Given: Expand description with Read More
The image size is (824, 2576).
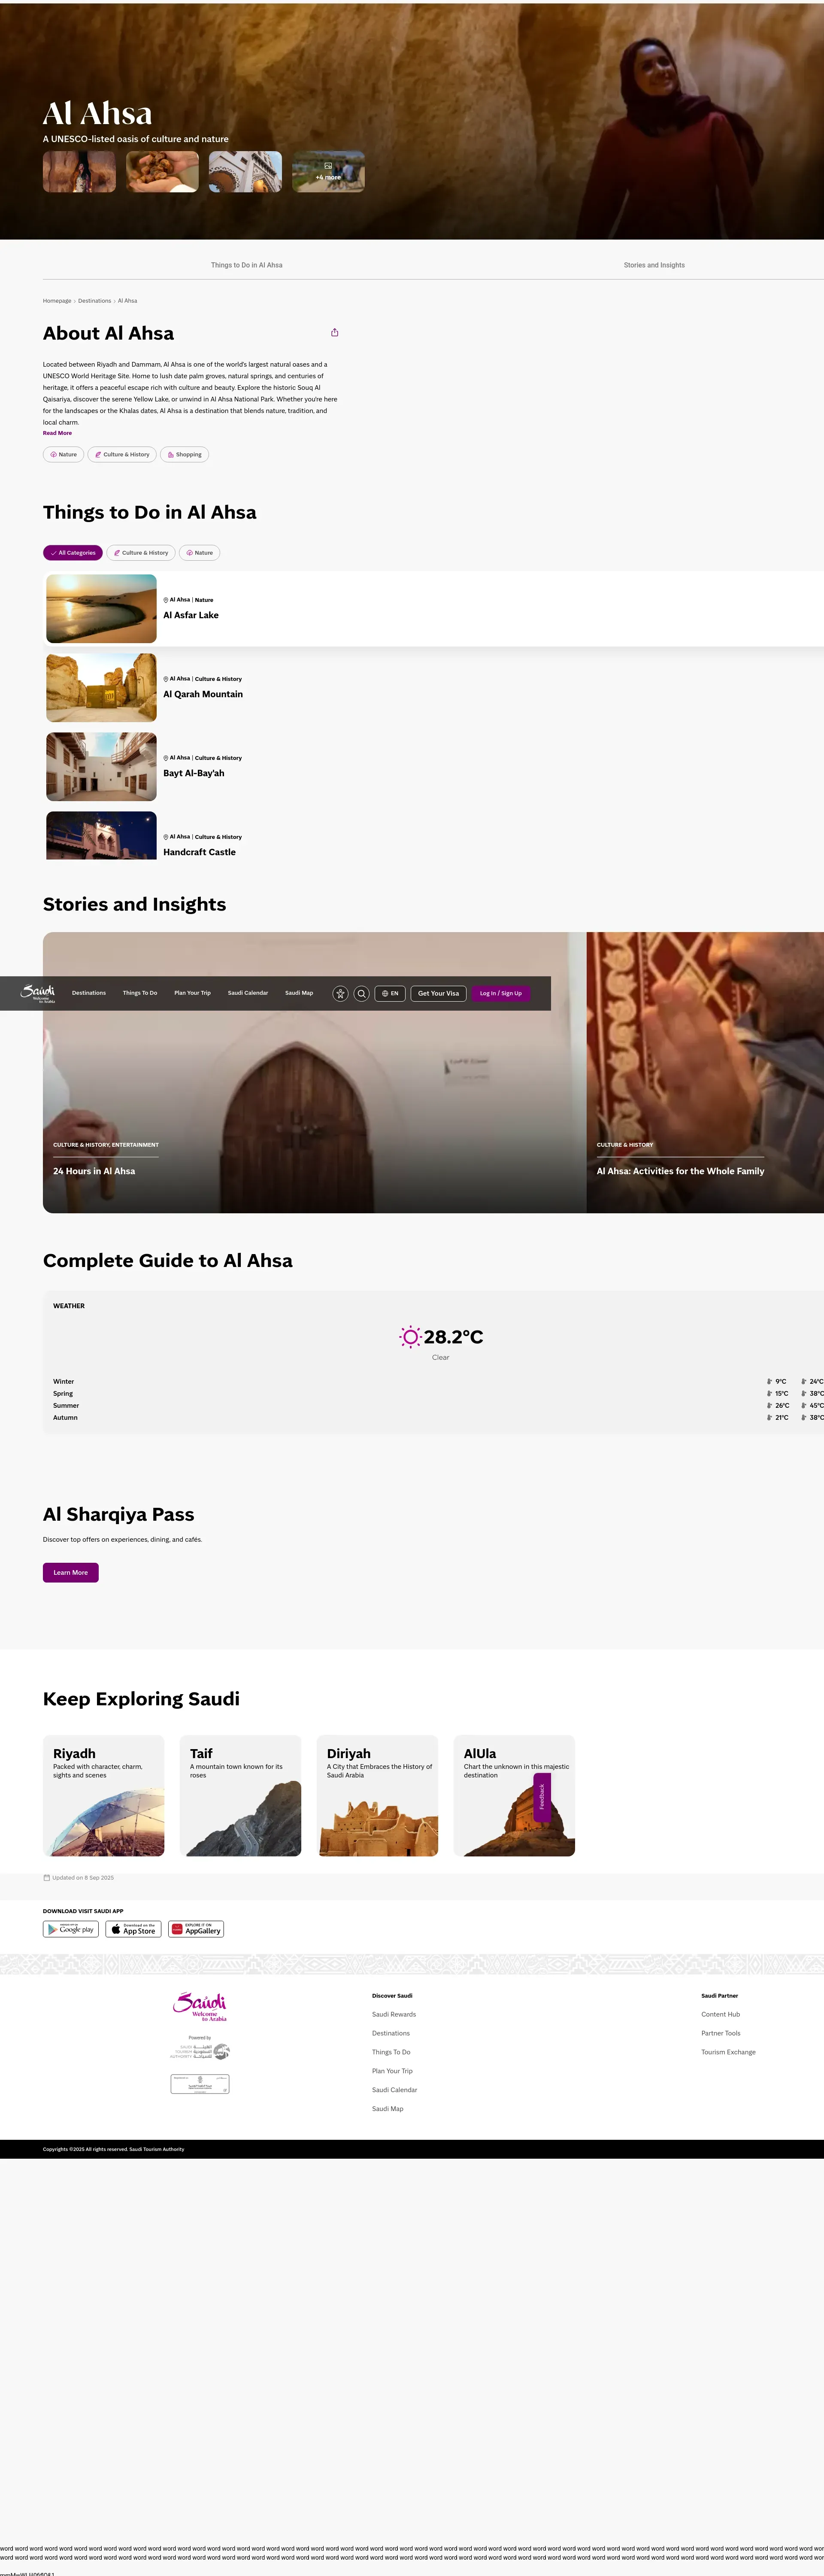Looking at the screenshot, I should pyautogui.click(x=57, y=433).
